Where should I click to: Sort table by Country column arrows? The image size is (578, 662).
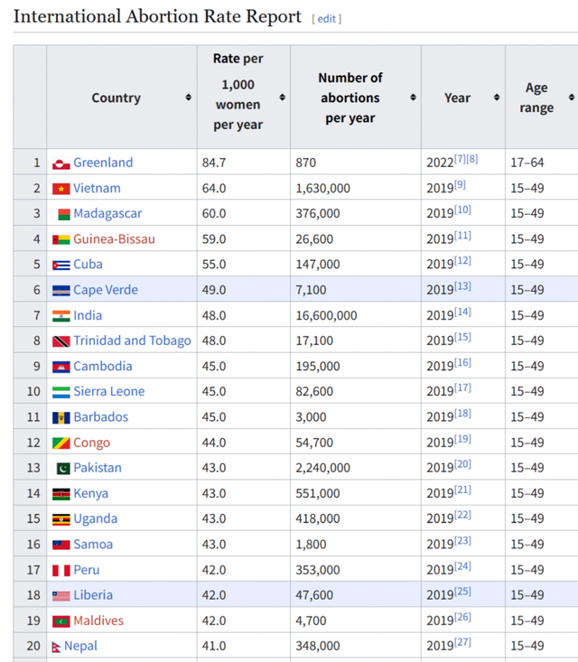tap(188, 98)
